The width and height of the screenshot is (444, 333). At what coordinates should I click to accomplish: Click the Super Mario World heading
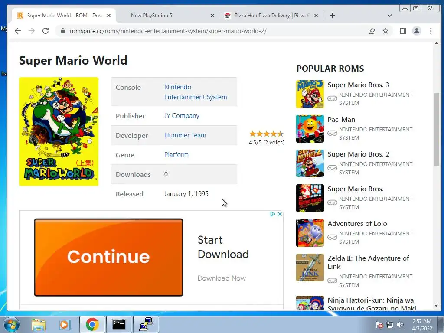[73, 60]
